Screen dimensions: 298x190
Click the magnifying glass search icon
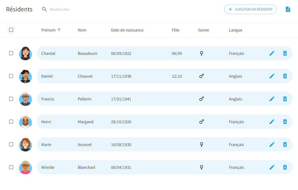tap(44, 9)
